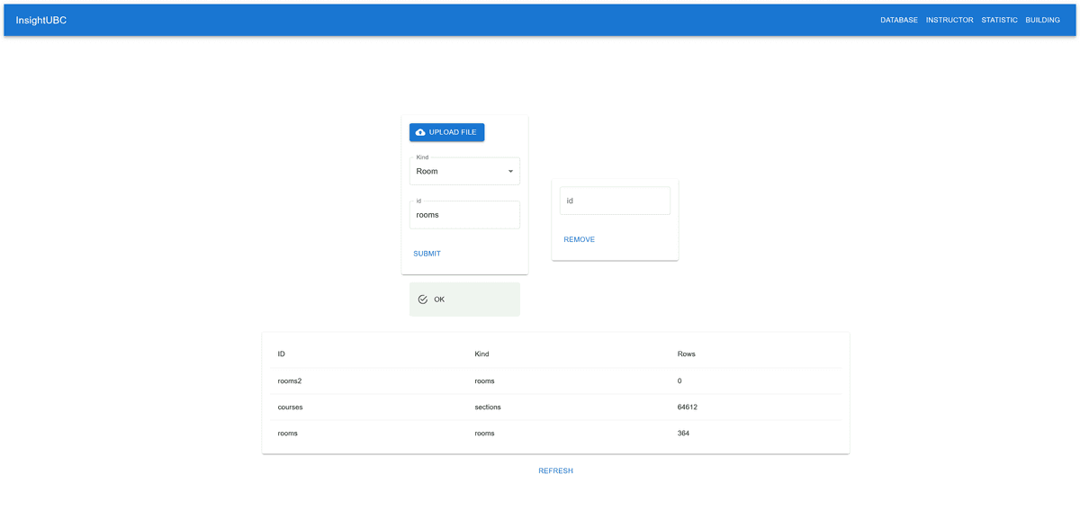Open the DATABASE nav item

[899, 20]
